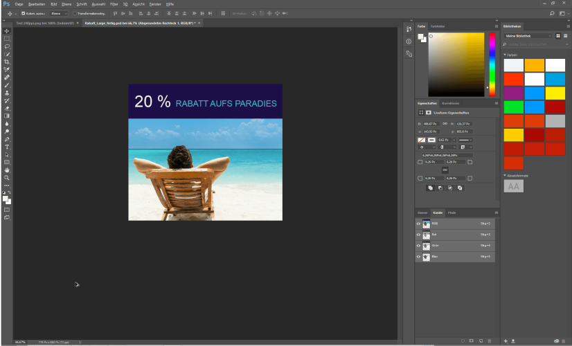Open the Farbe panel menu
572x346 pixels.
coord(496,26)
